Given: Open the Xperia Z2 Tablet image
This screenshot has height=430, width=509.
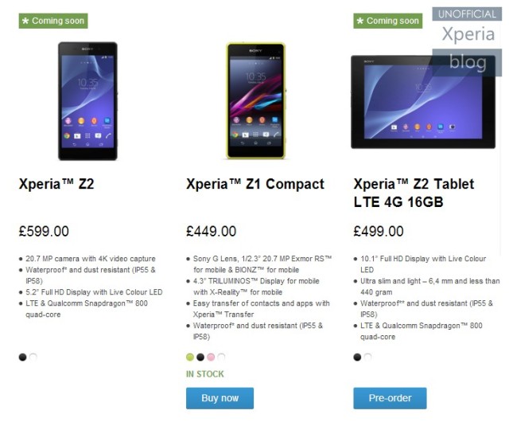Looking at the screenshot, I should pyautogui.click(x=423, y=102).
